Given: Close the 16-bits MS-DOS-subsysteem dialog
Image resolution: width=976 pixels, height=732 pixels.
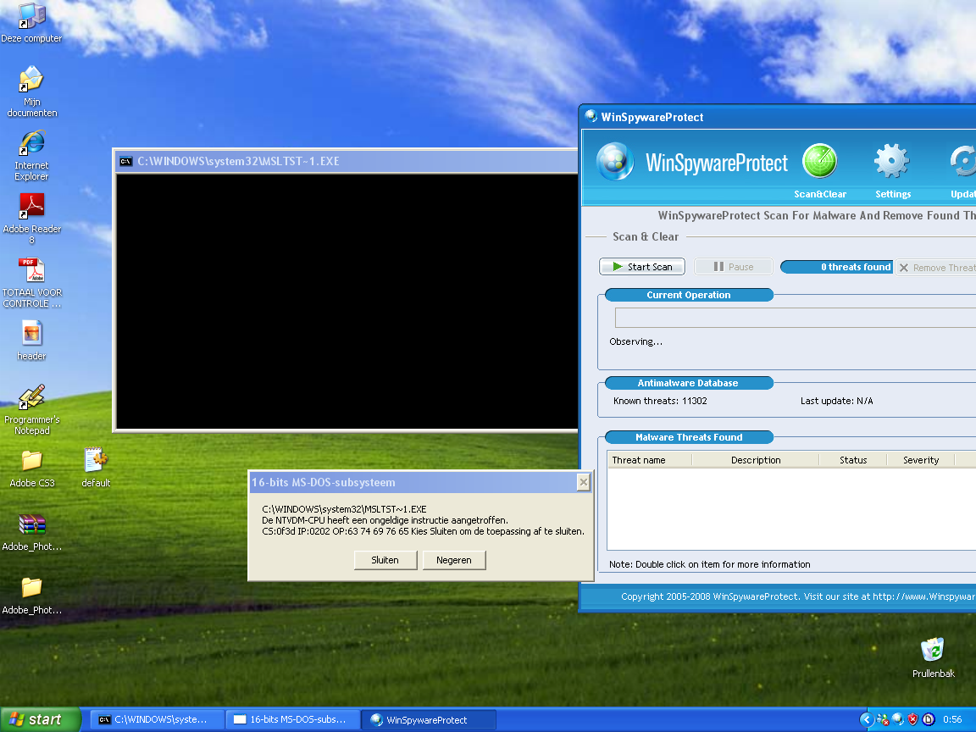Looking at the screenshot, I should (x=583, y=482).
